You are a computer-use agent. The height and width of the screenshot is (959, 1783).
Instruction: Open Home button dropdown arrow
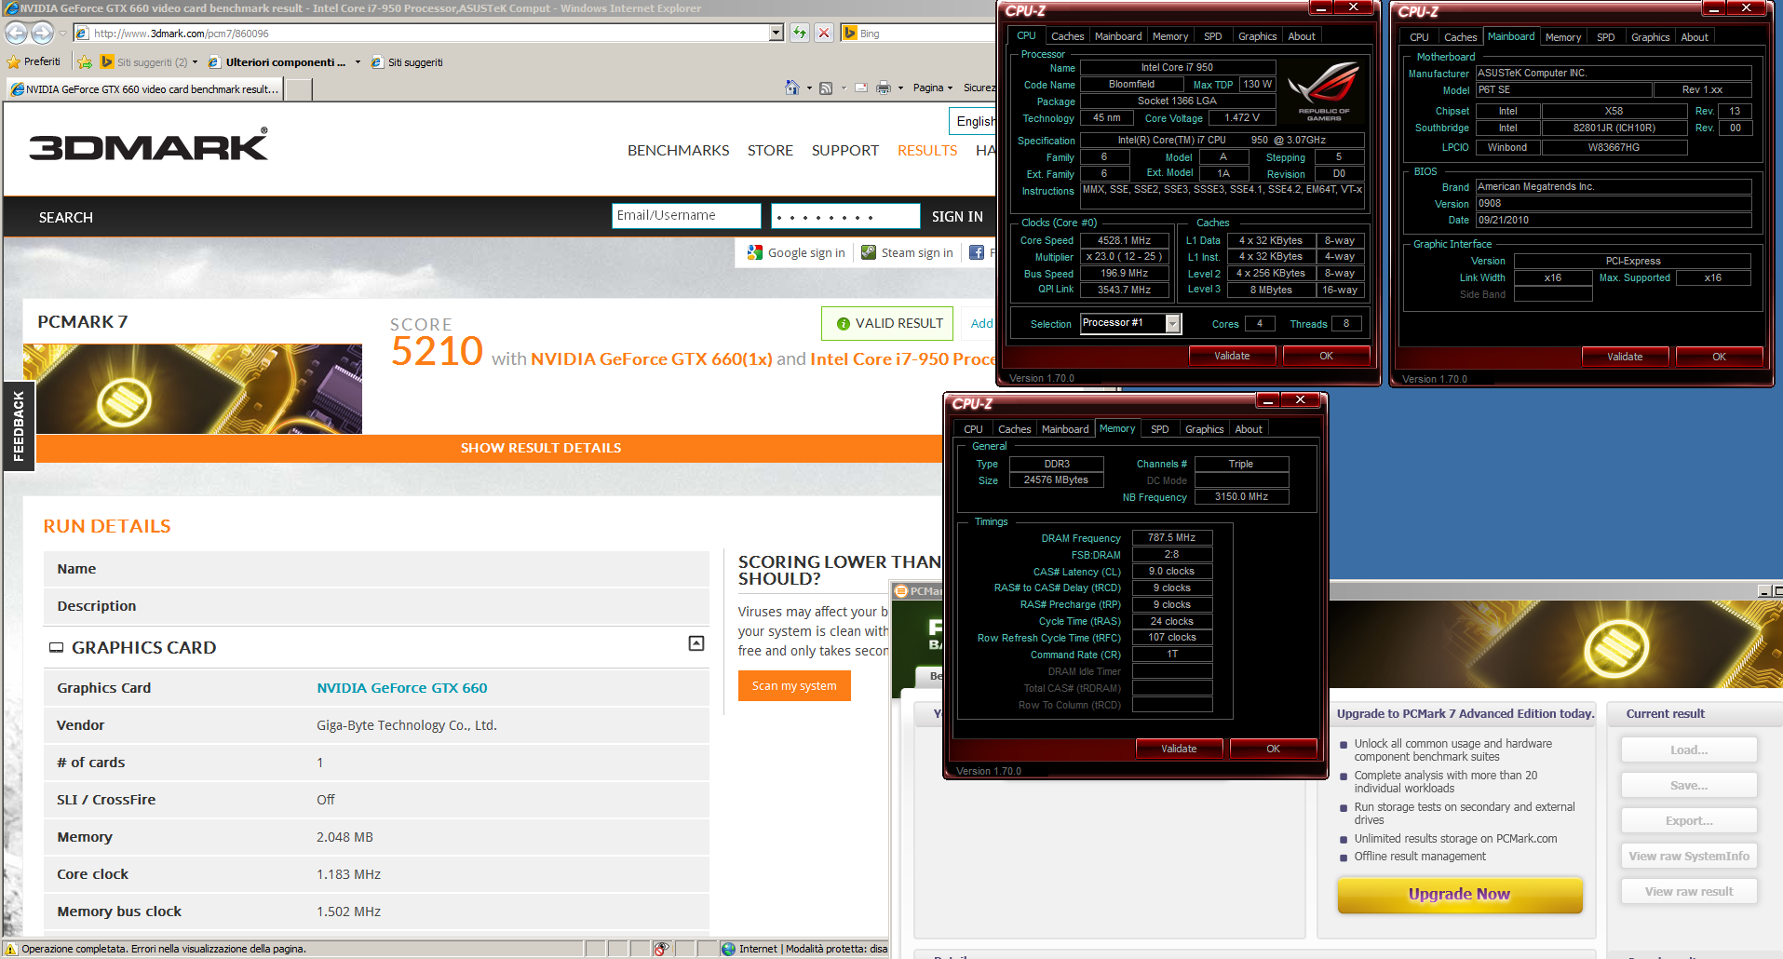pos(809,88)
